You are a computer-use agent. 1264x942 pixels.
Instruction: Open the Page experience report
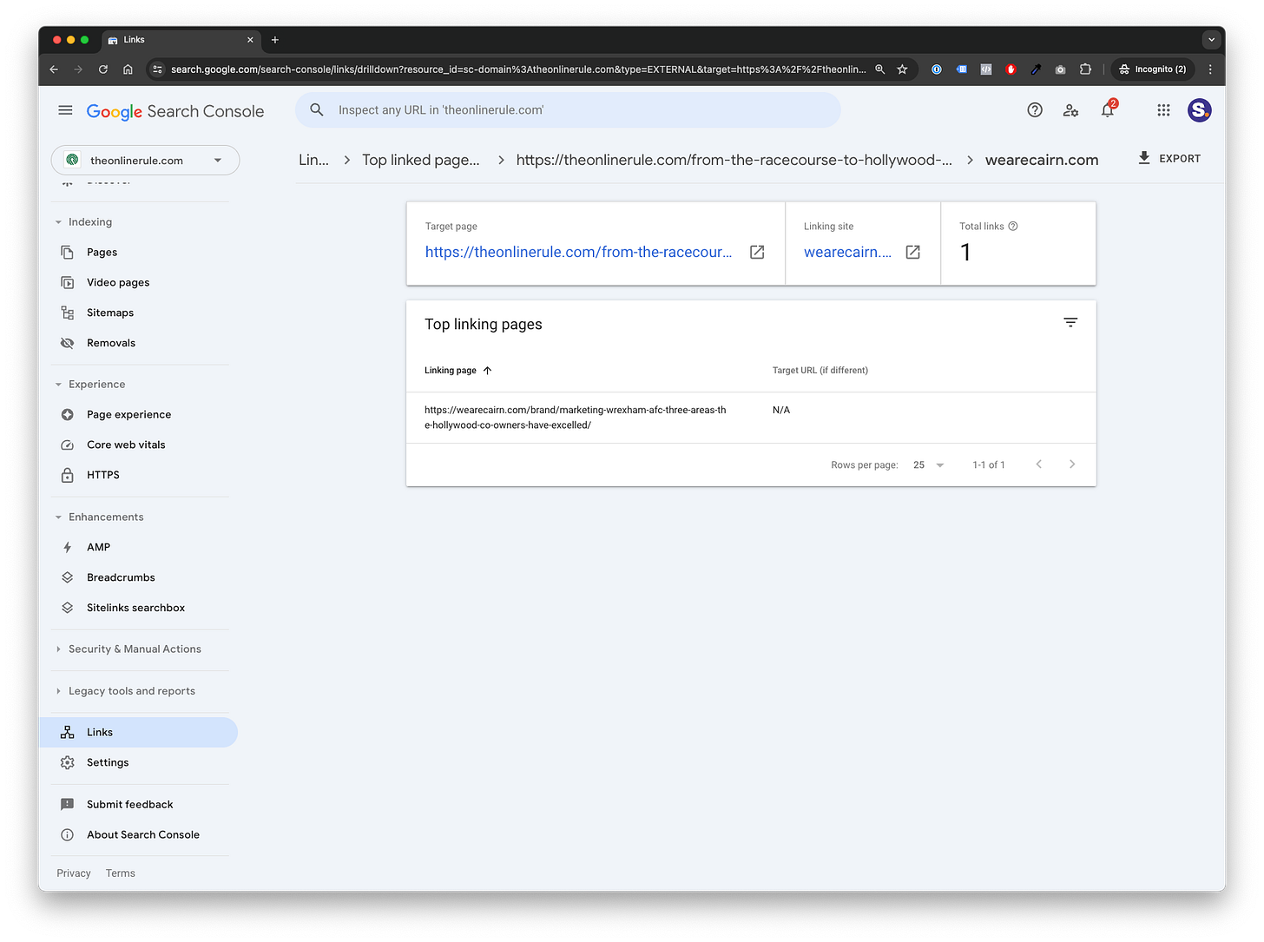pyautogui.click(x=128, y=415)
